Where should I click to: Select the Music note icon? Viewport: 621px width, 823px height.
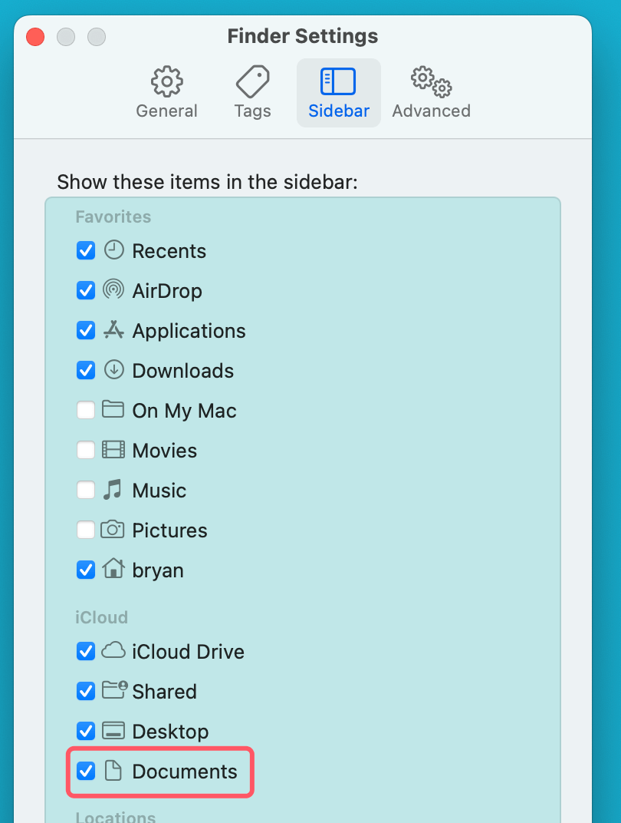pyautogui.click(x=113, y=490)
